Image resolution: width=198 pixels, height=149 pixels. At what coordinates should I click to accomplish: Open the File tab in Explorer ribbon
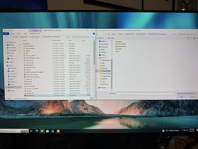point(6,34)
